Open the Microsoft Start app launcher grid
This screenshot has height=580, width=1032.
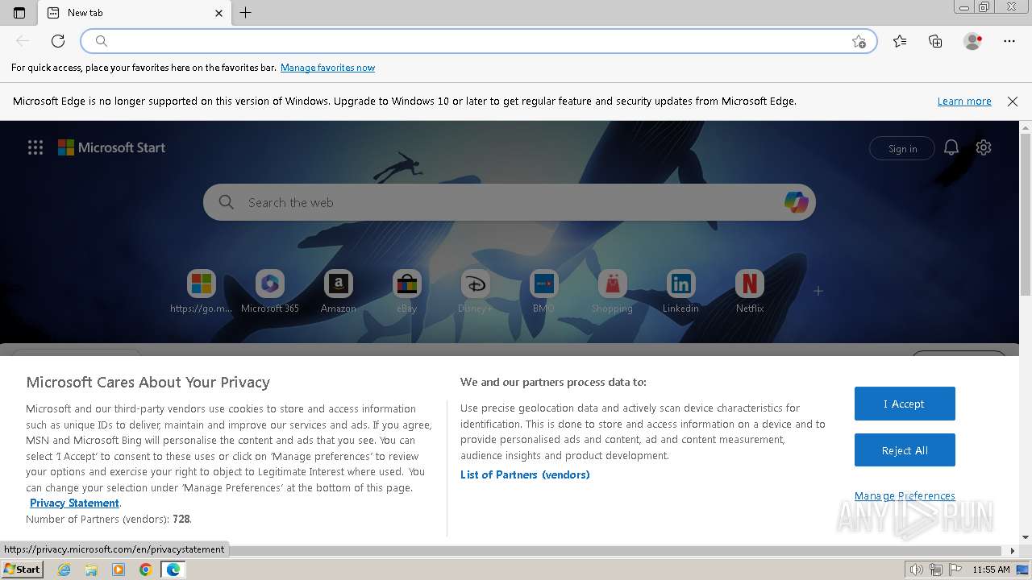point(35,147)
